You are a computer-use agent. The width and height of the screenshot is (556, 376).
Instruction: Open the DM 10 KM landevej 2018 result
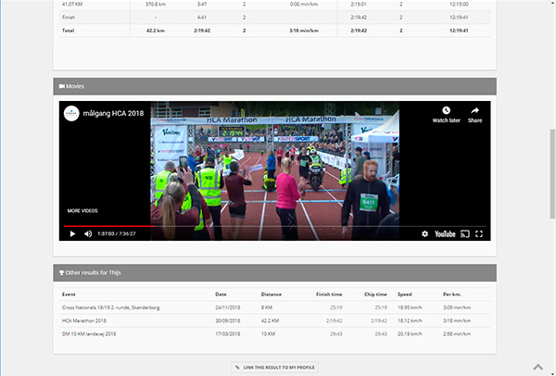tap(89, 333)
